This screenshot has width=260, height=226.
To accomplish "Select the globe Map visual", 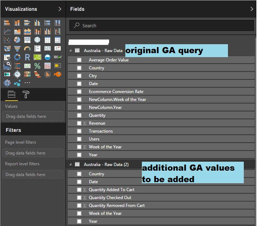I will [37, 40].
